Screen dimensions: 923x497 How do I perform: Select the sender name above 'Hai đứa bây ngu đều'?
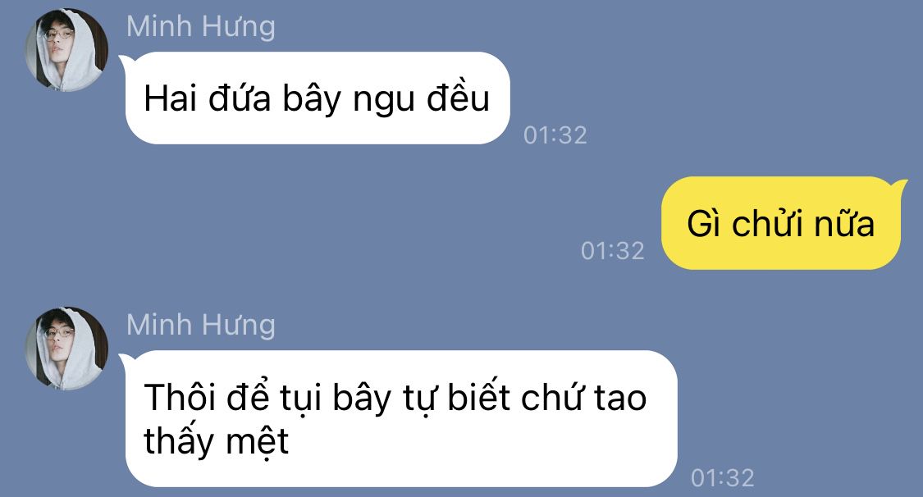(x=201, y=28)
